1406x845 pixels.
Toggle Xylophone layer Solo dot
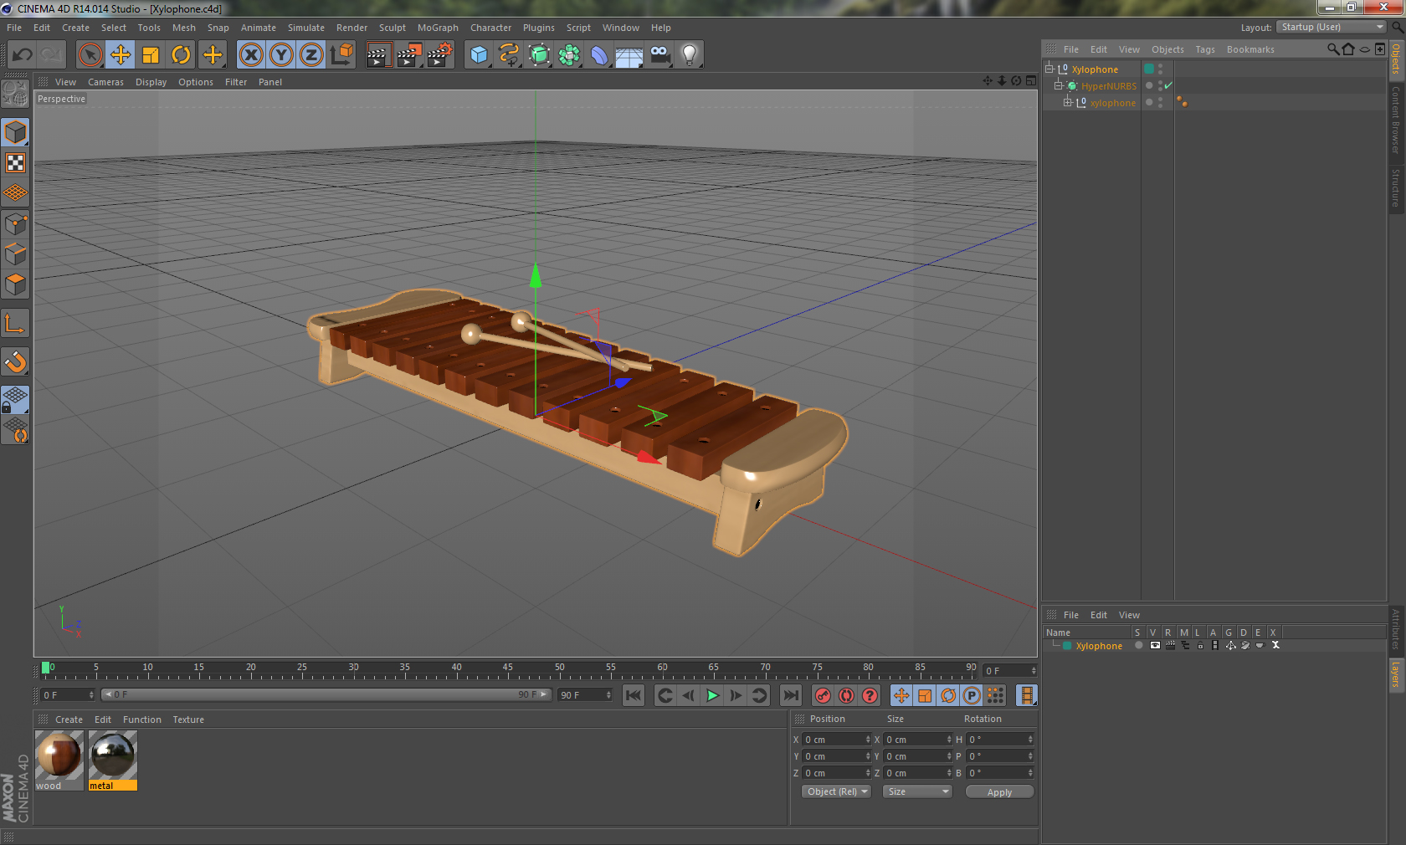click(x=1138, y=645)
